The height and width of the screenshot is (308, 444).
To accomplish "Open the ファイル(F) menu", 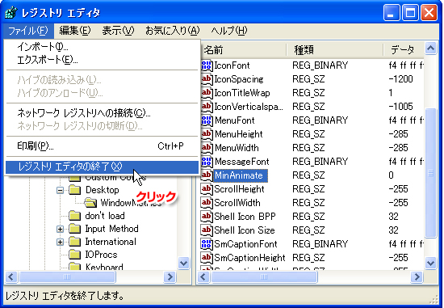I will [28, 31].
